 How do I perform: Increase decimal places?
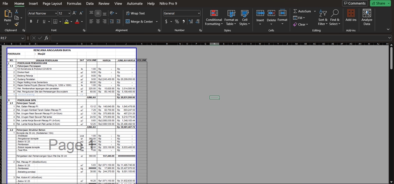pos(191,22)
